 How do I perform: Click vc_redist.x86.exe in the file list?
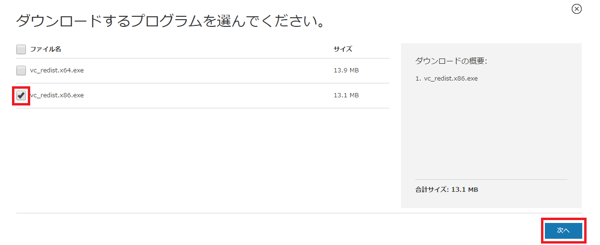click(x=57, y=95)
